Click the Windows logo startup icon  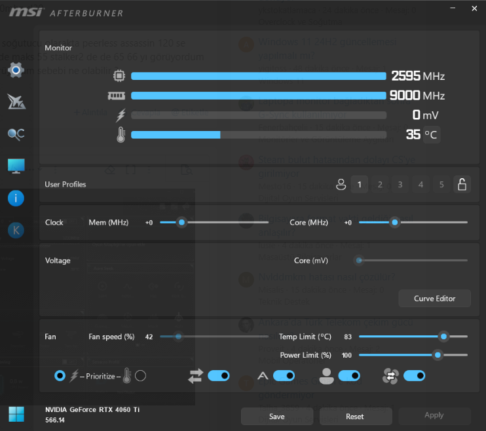click(16, 414)
